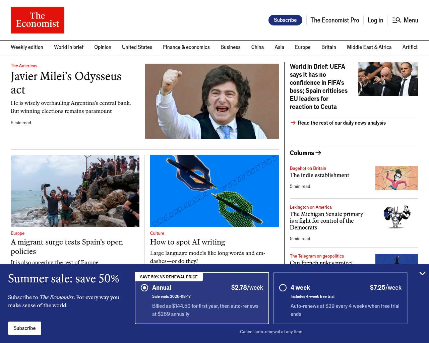Open the FIFA officials photo thumbnail

(388, 79)
